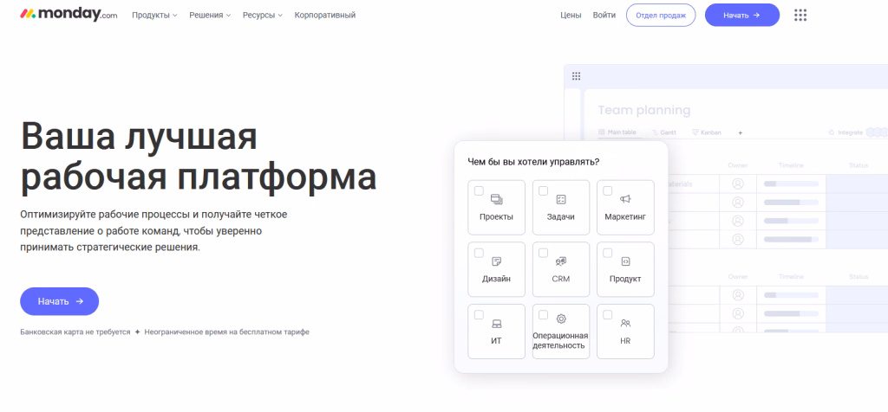Image resolution: width=888 pixels, height=412 pixels.
Task: Check the Операционная деятельность checkbox
Action: [x=543, y=314]
